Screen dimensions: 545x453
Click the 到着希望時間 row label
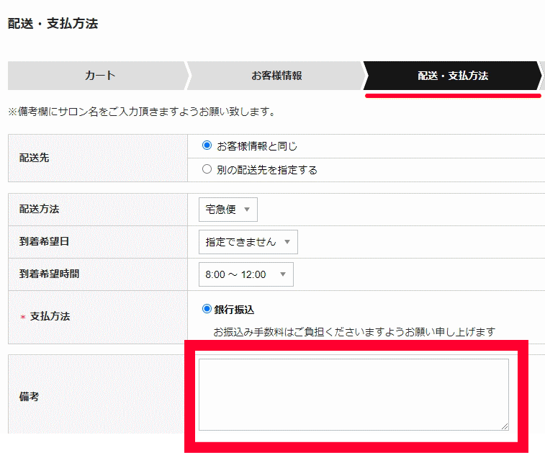[49, 274]
